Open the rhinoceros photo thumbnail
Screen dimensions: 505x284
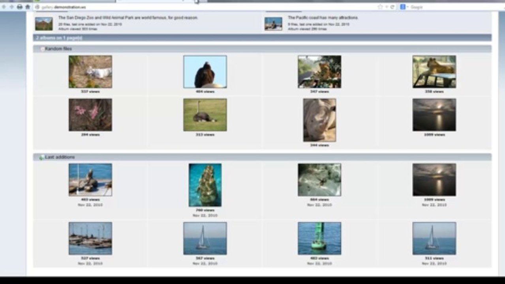pos(319,120)
